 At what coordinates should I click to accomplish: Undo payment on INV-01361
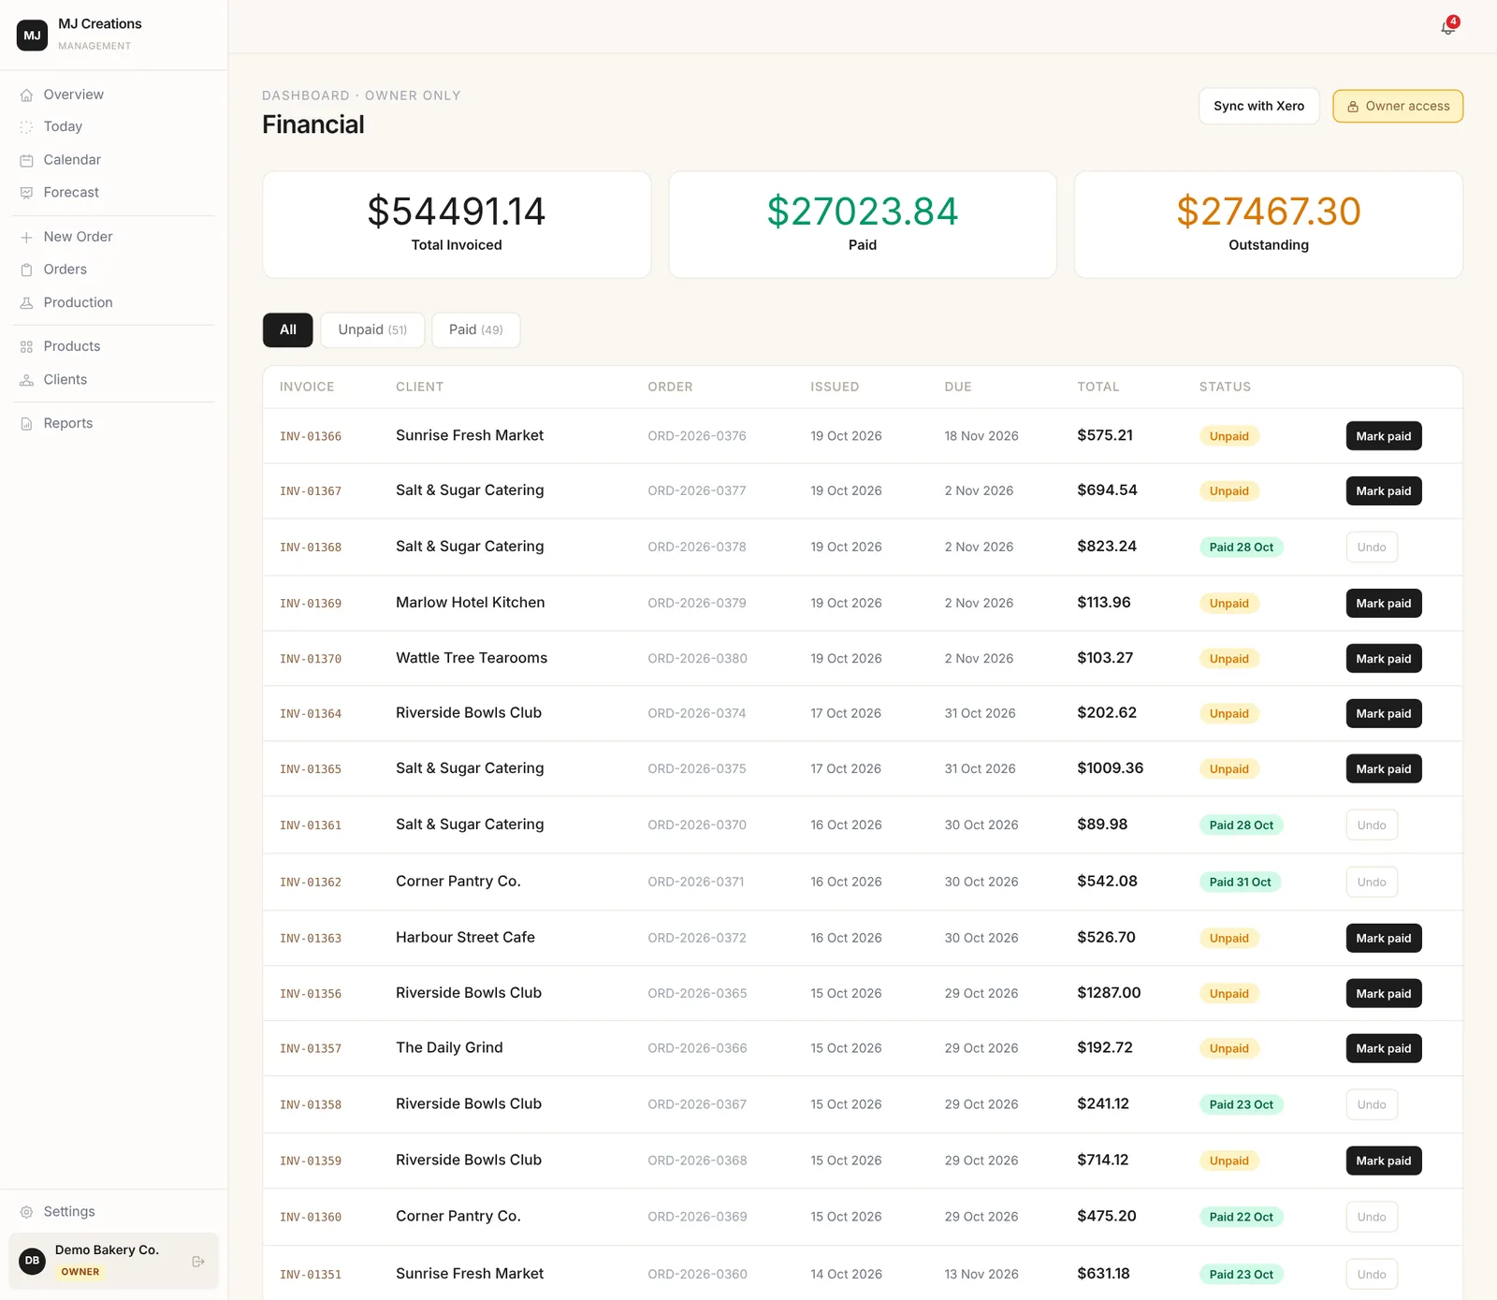[x=1372, y=825]
